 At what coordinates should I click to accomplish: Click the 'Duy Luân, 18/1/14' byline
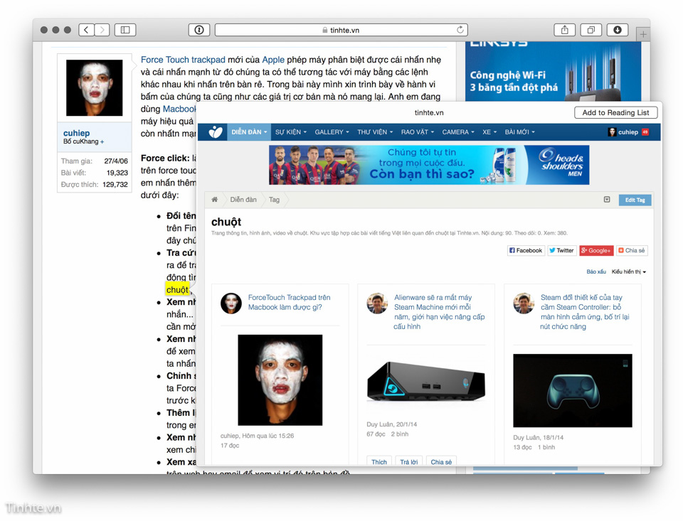pos(538,437)
